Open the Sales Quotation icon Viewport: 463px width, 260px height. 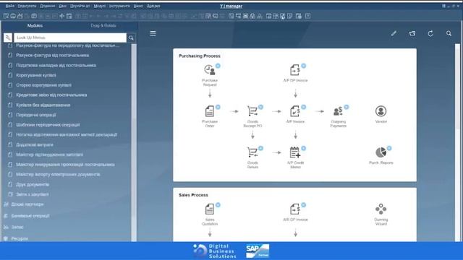point(210,209)
